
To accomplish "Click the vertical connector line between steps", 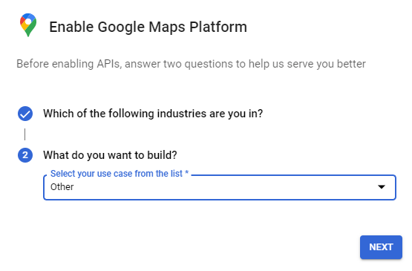I will [25, 134].
